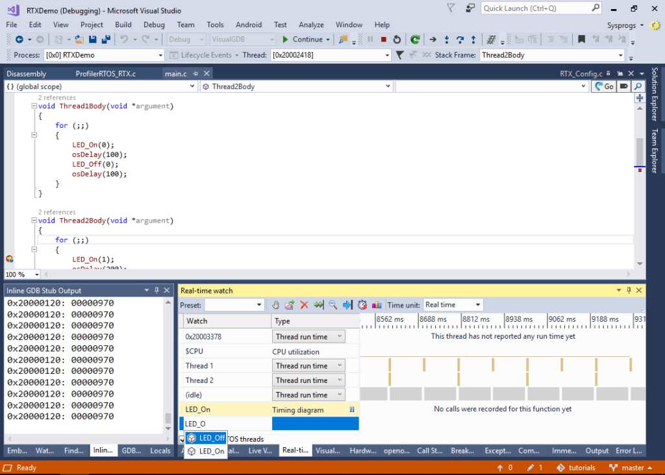Open graph statistics via the bar chart icon
665x475 pixels.
377,304
